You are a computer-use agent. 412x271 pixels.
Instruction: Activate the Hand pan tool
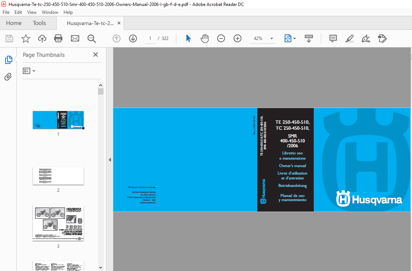(205, 39)
